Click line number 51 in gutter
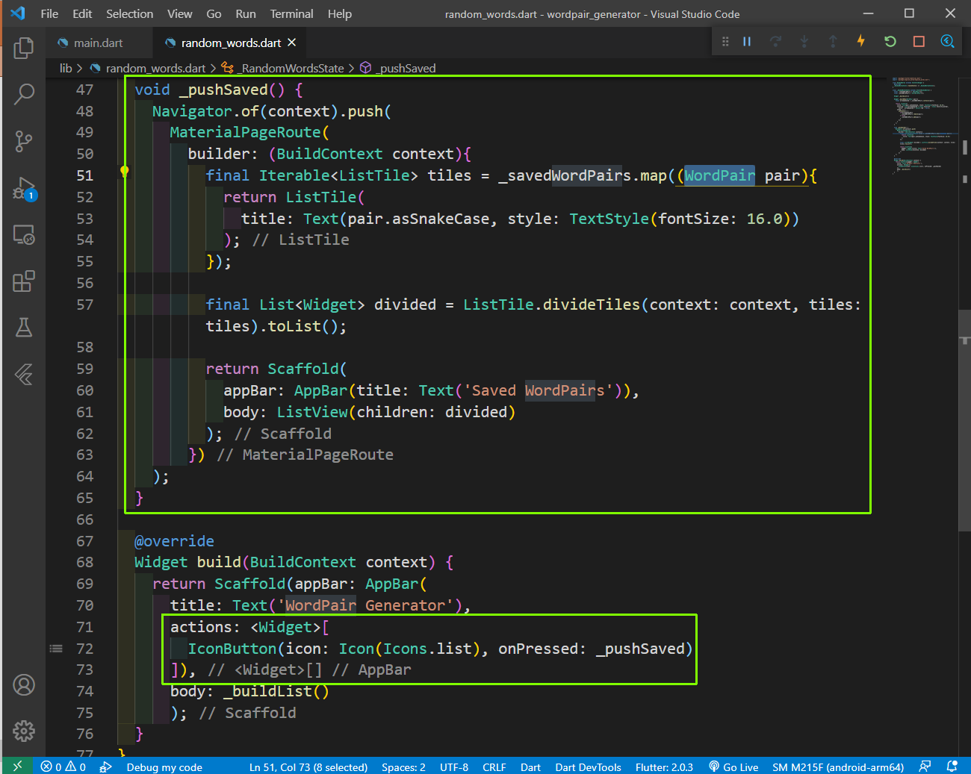This screenshot has width=971, height=774. point(84,175)
